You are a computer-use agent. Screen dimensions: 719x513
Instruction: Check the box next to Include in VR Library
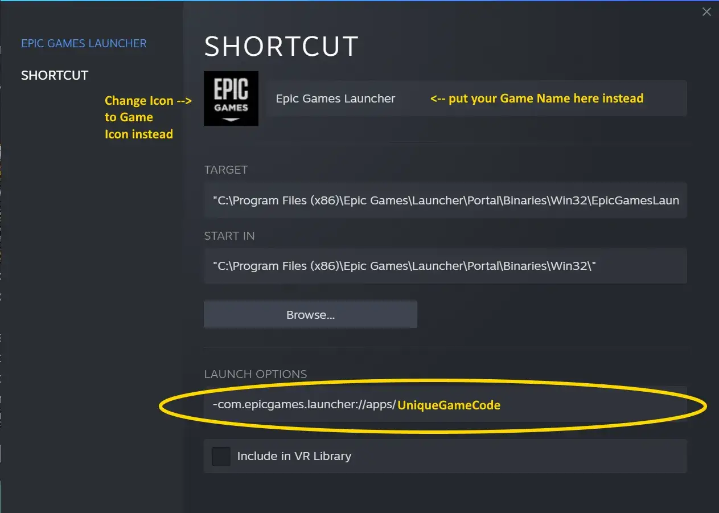pos(220,455)
